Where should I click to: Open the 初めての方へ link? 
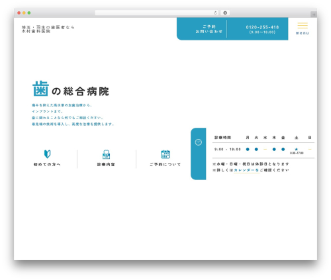[x=47, y=164]
